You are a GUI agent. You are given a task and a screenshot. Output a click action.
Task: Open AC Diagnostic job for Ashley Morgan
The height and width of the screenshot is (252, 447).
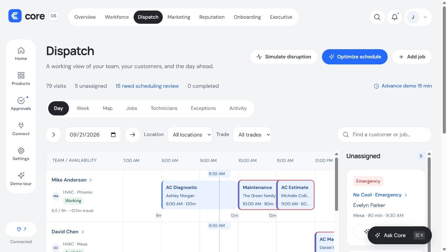tap(199, 195)
